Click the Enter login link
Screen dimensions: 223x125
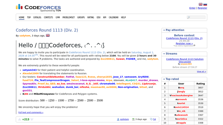(192, 8)
